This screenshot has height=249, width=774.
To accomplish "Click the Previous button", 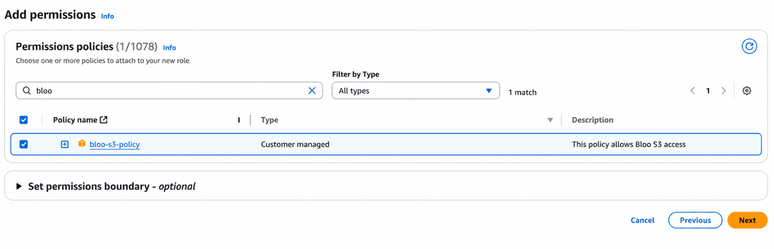I will (695, 220).
